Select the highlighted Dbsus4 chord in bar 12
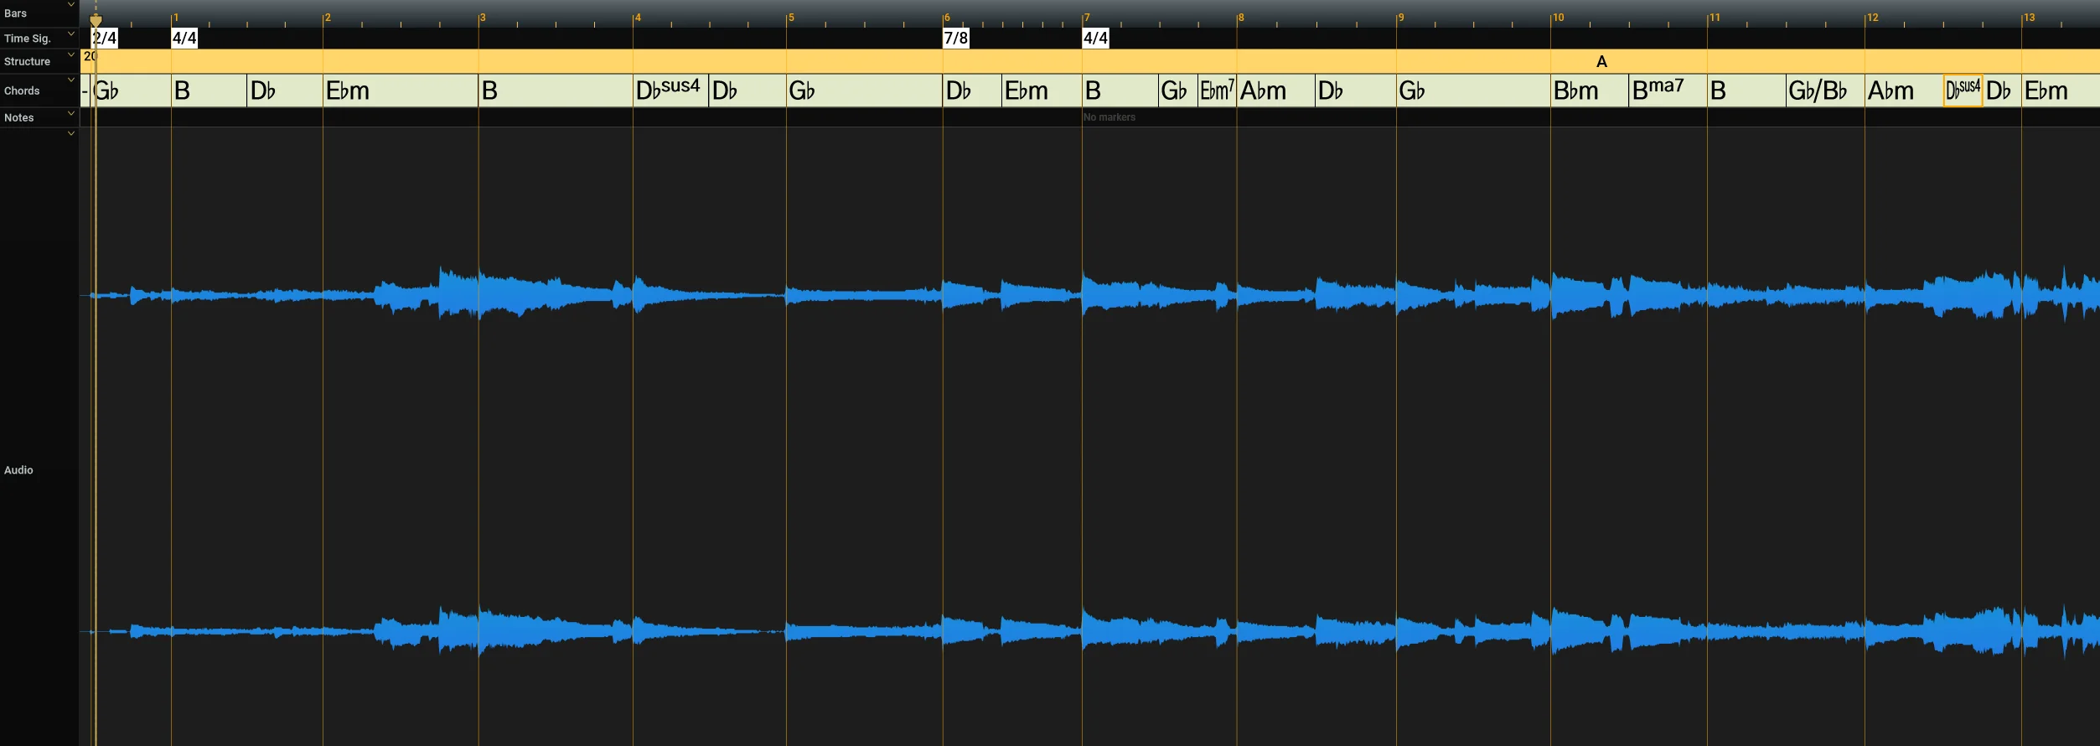The height and width of the screenshot is (746, 2100). (1963, 91)
